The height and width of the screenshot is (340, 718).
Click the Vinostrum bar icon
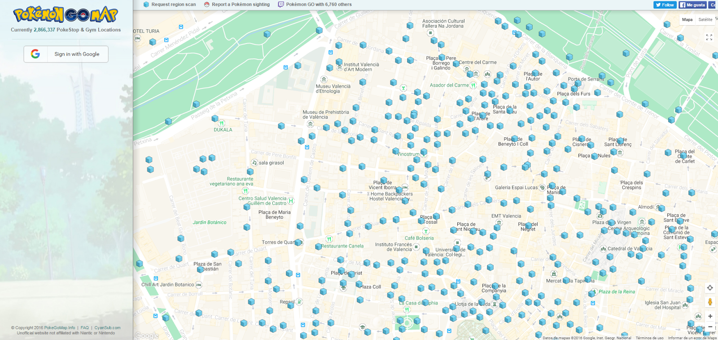pyautogui.click(x=423, y=154)
